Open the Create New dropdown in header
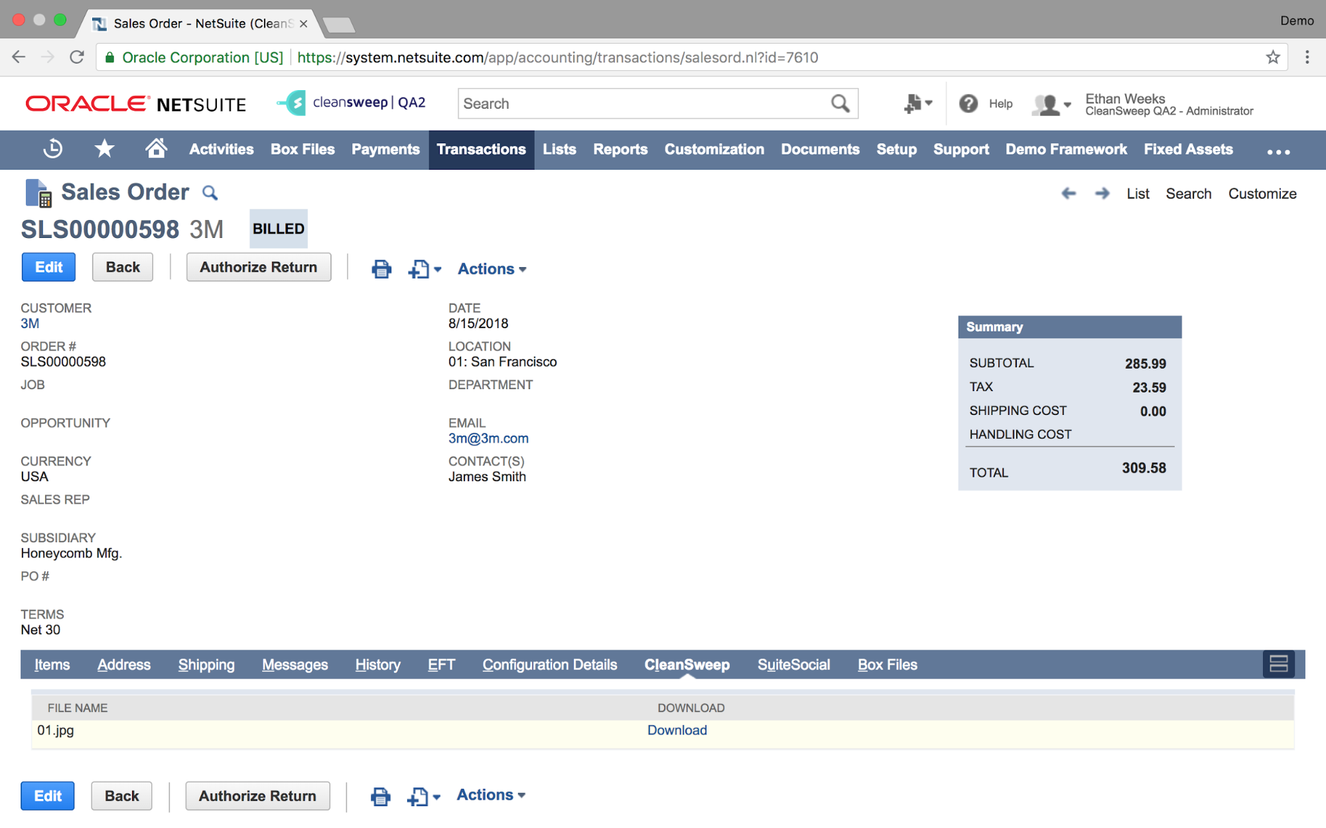The width and height of the screenshot is (1326, 828). tap(918, 103)
